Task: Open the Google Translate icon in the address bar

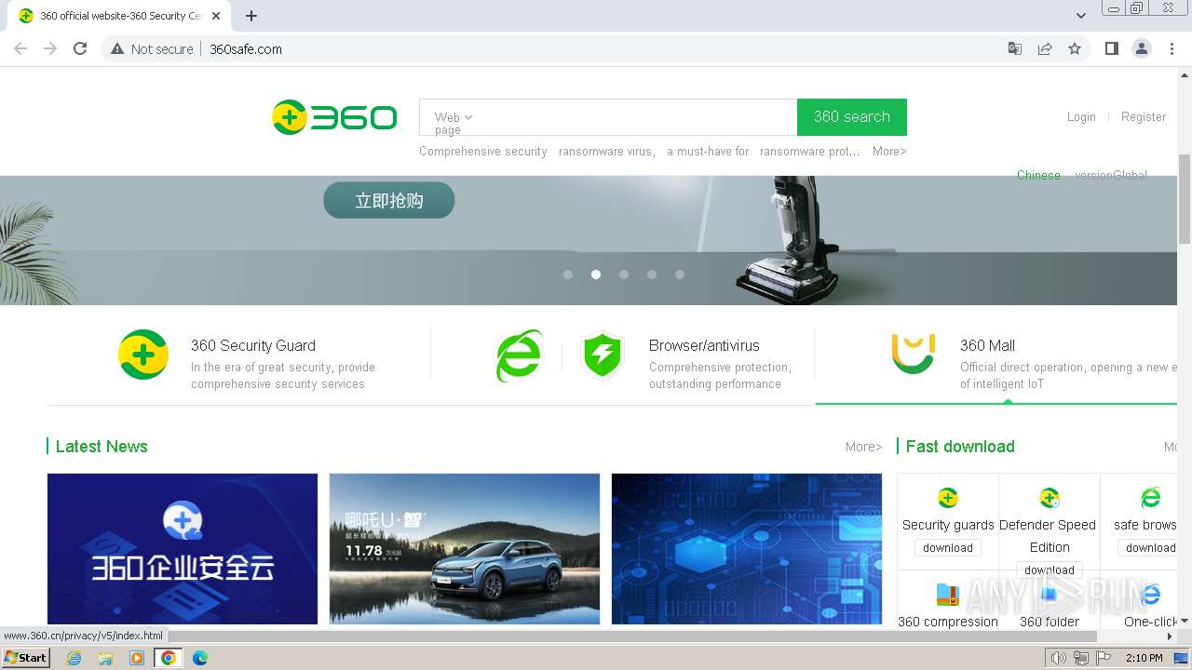Action: pos(1015,48)
